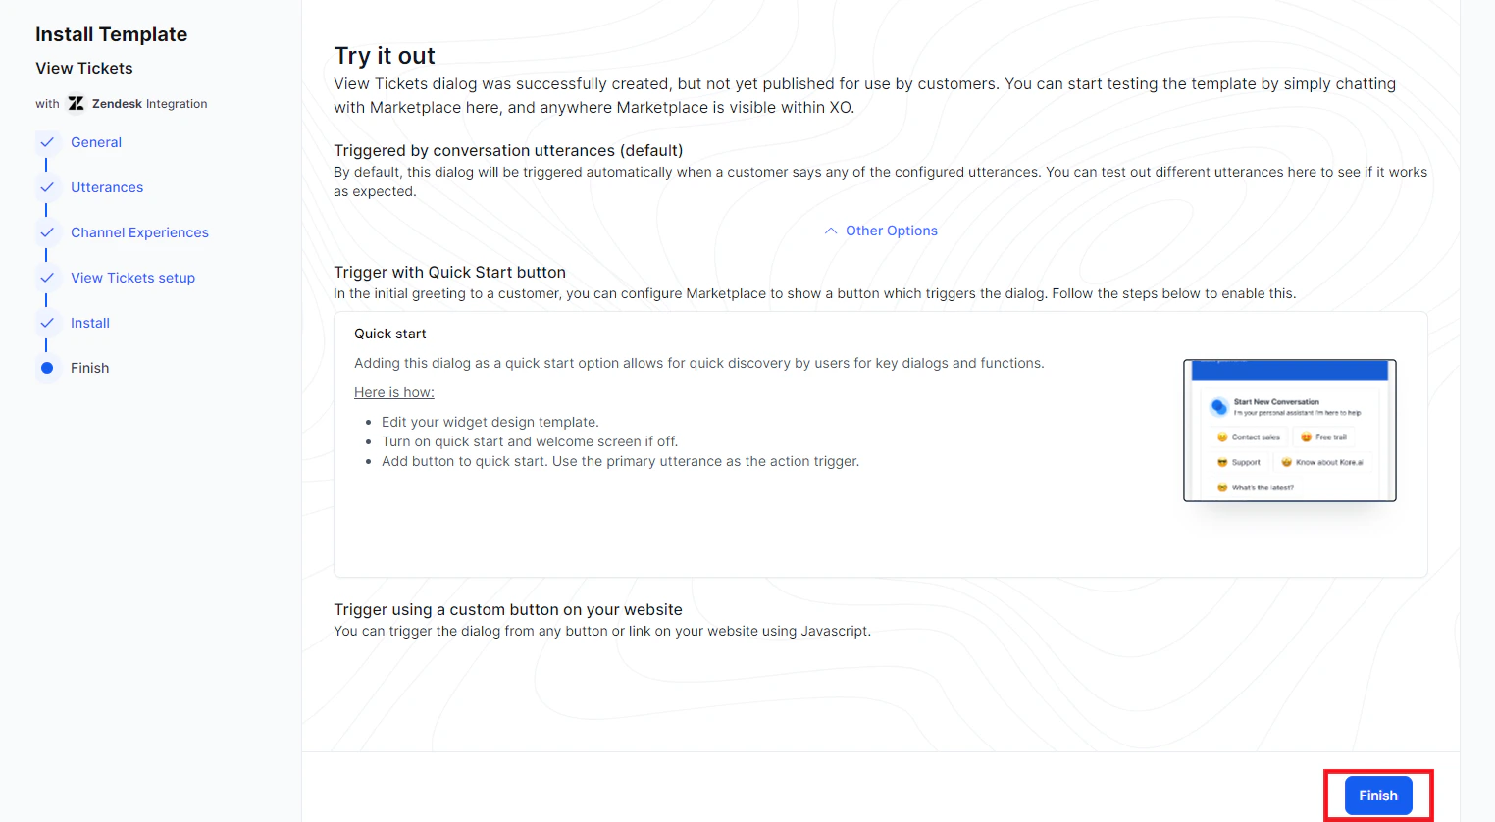Viewport: 1495px width, 822px height.
Task: Click the assistant avatar in the widget preview
Action: click(x=1219, y=406)
